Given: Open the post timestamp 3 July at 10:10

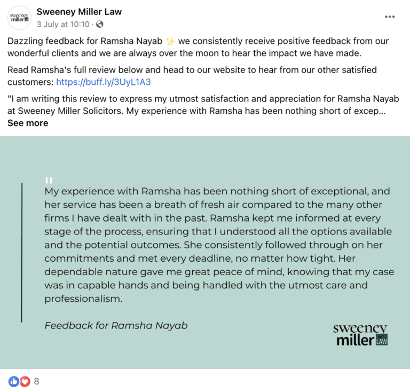Looking at the screenshot, I should (x=64, y=25).
